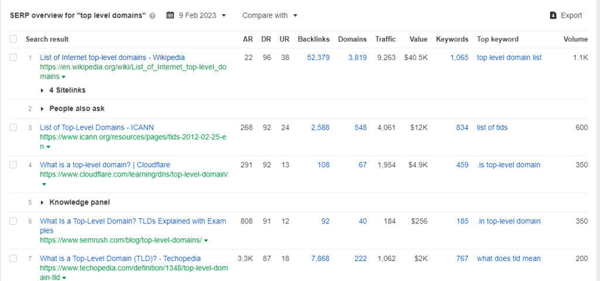The image size is (600, 281).
Task: Toggle the select-all checkbox in the header
Action: pyautogui.click(x=13, y=39)
